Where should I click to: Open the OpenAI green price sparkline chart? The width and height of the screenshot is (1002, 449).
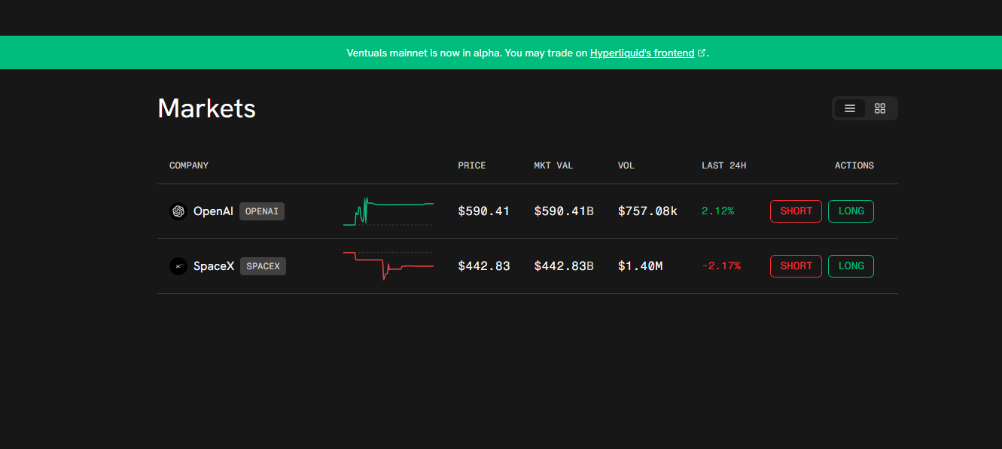[388, 211]
